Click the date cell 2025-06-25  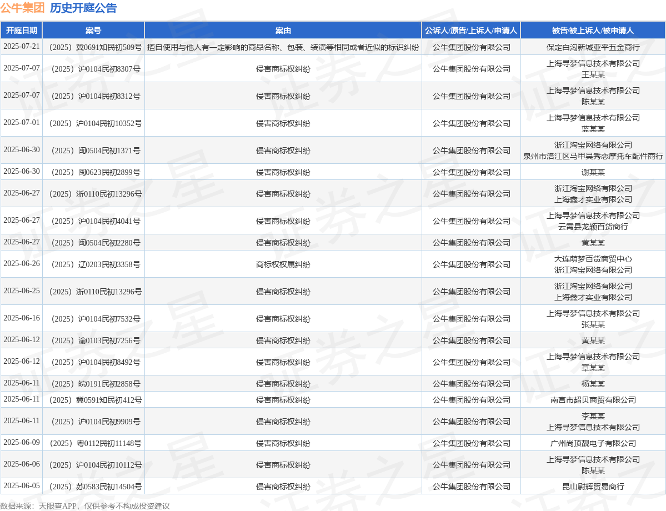pos(22,291)
